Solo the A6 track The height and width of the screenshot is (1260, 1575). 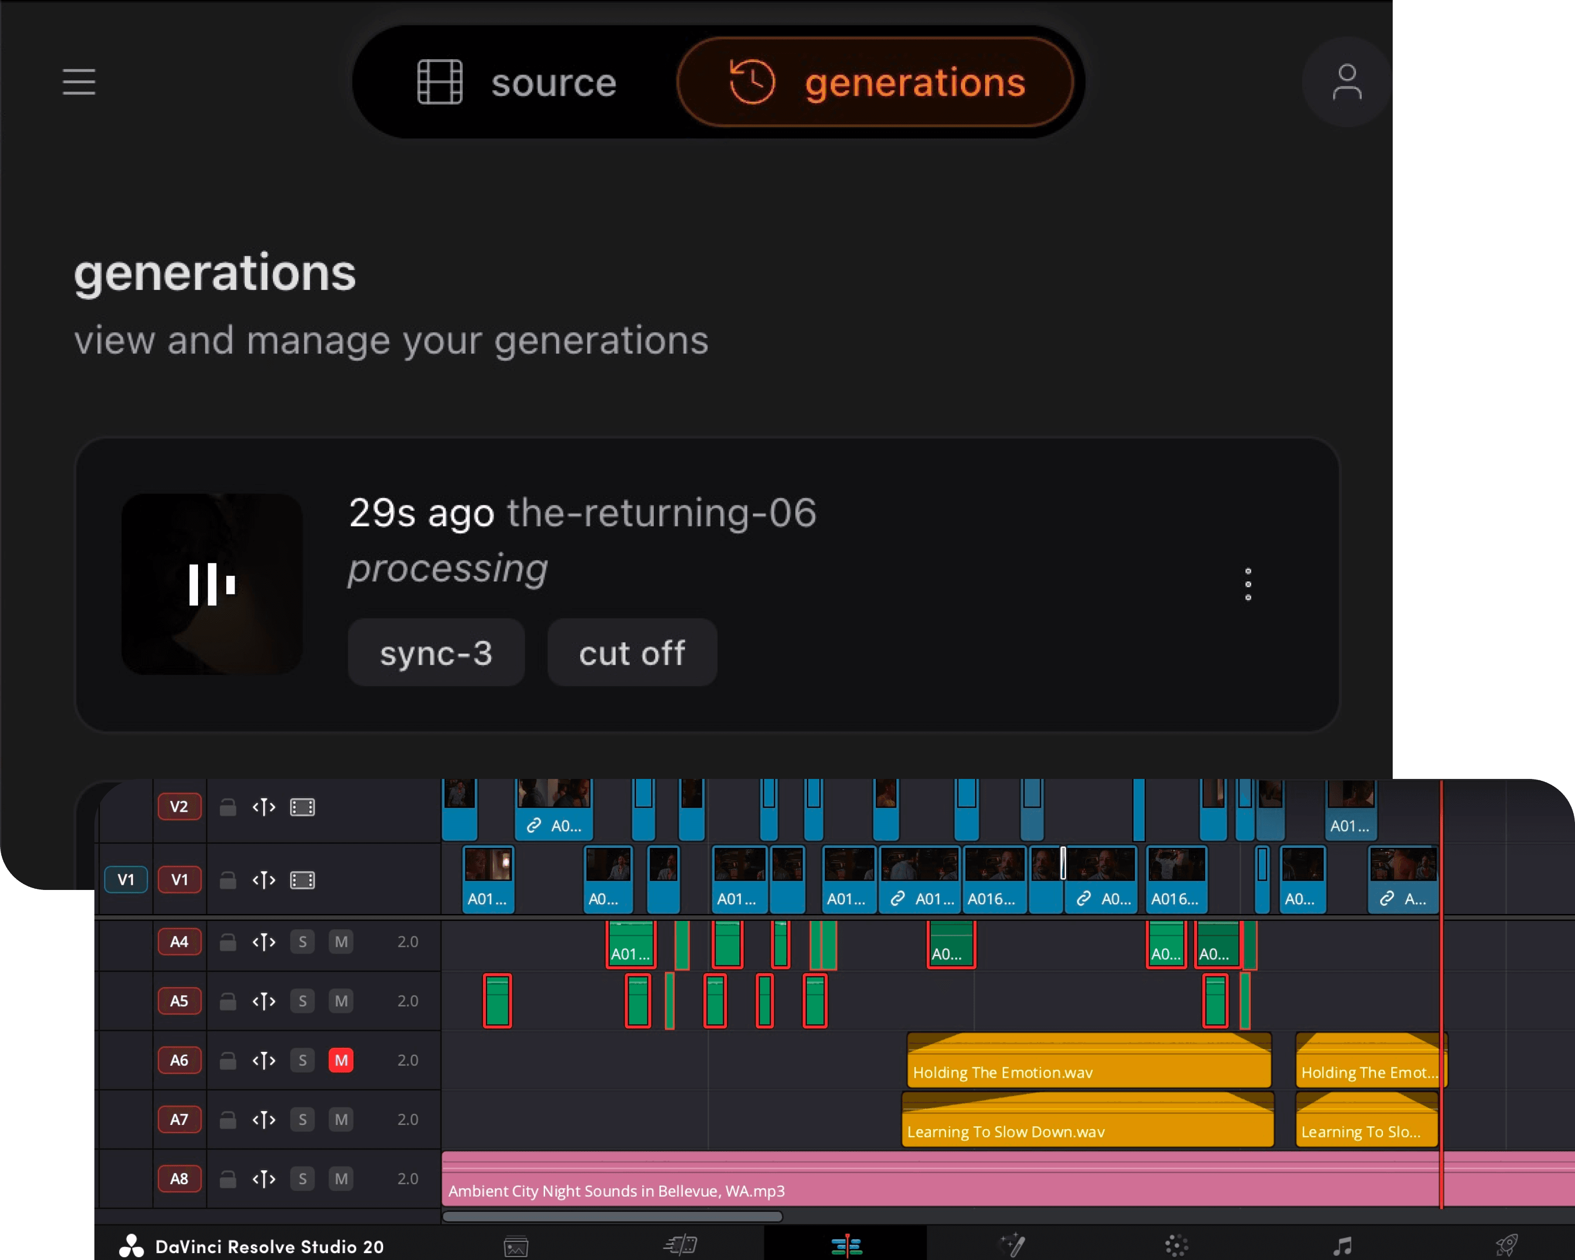pos(303,1060)
